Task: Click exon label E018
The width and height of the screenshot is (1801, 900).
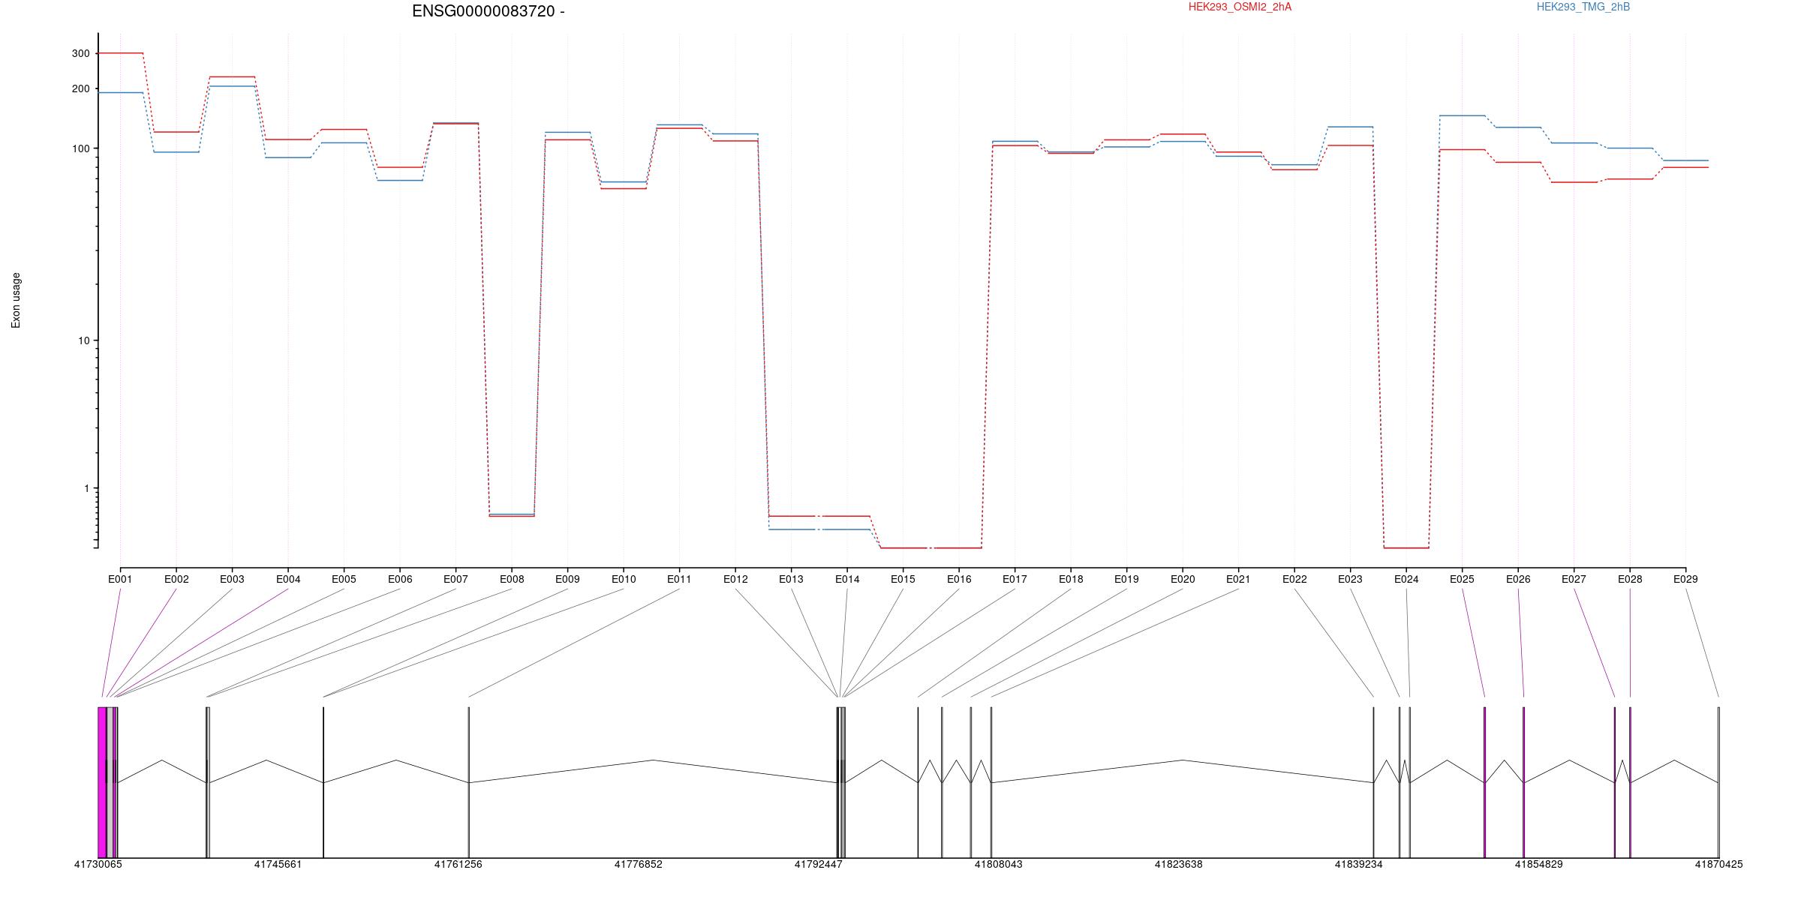Action: [x=1071, y=579]
